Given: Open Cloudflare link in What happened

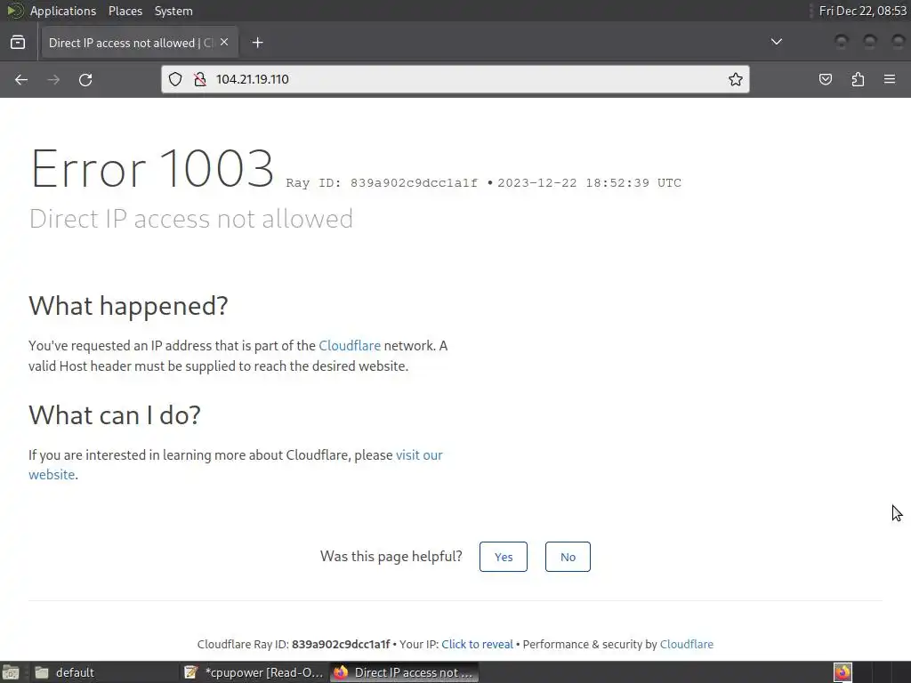Looking at the screenshot, I should [x=350, y=346].
